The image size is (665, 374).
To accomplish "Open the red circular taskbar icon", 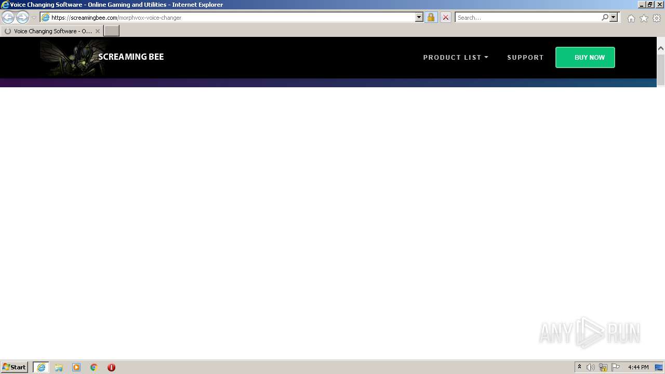I will (x=111, y=367).
